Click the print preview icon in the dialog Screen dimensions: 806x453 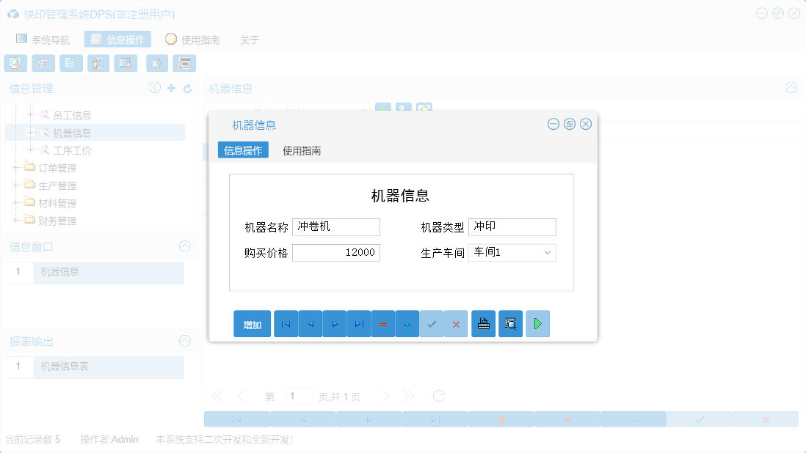pyautogui.click(x=511, y=323)
